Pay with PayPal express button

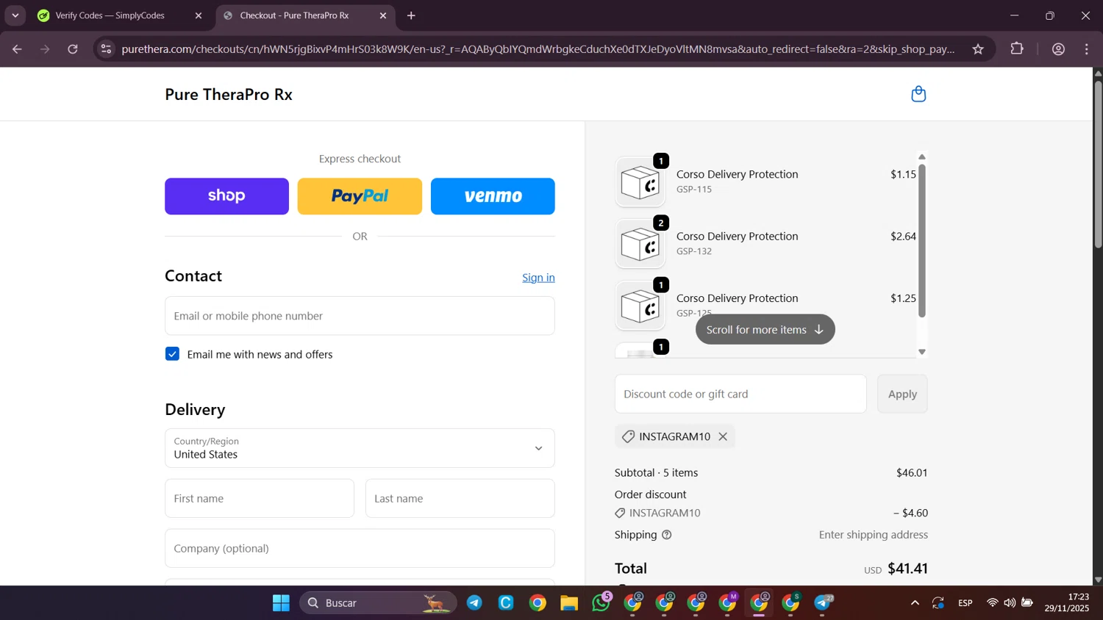[360, 196]
